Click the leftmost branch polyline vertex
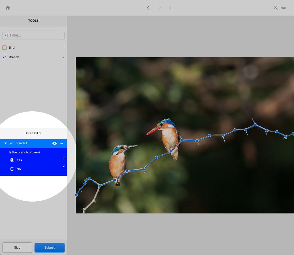This screenshot has width=294, height=255. (x=76, y=195)
